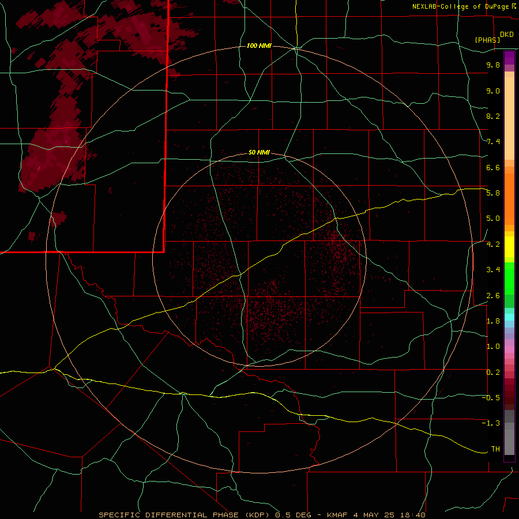Click the 2.6 value on the scale
The height and width of the screenshot is (519, 519).
coord(493,296)
